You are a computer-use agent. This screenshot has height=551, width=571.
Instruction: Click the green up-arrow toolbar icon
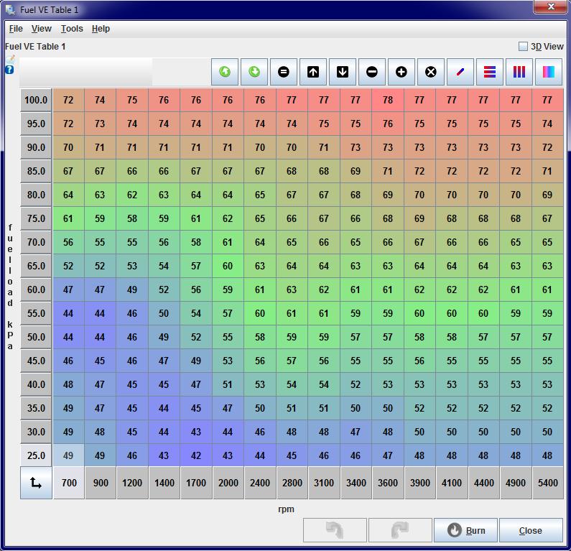[225, 72]
